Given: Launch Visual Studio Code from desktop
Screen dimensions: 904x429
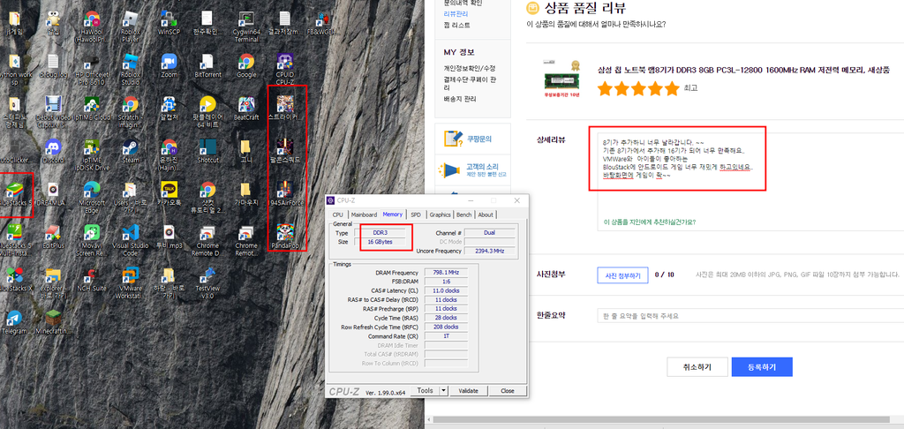Looking at the screenshot, I should click(130, 239).
